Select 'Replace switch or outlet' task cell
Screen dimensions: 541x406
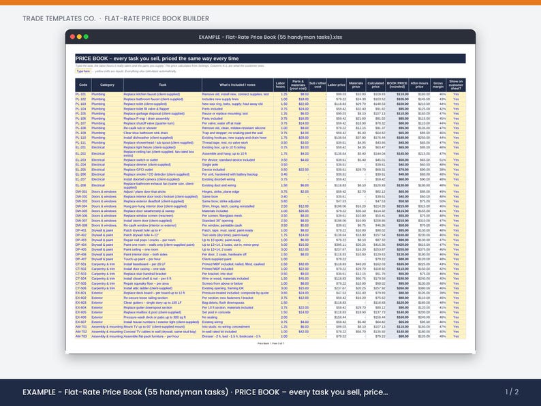(163, 159)
